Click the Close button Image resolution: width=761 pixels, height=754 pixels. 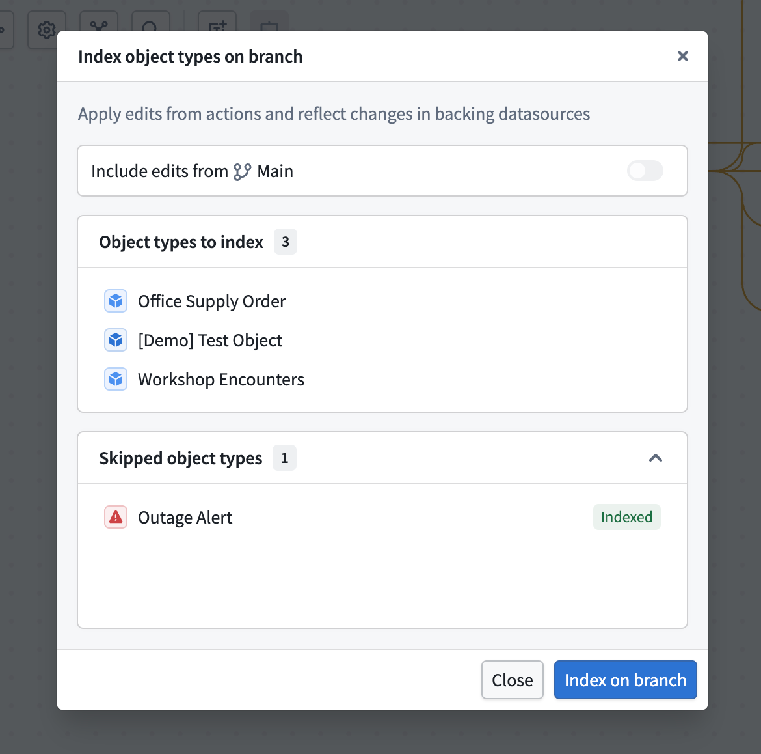(513, 680)
